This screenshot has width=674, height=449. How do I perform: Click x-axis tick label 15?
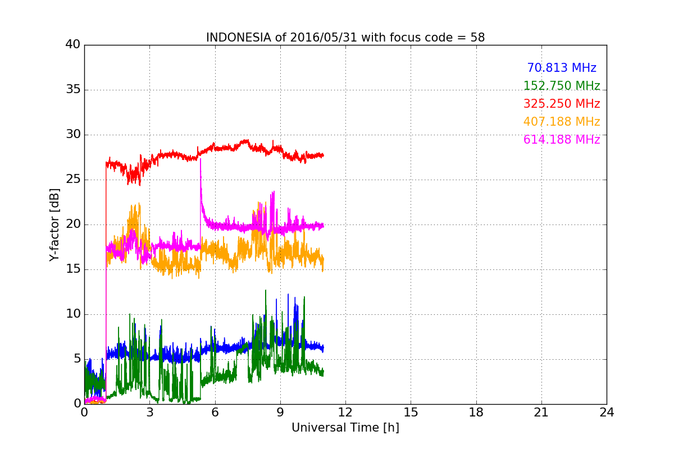click(x=411, y=413)
